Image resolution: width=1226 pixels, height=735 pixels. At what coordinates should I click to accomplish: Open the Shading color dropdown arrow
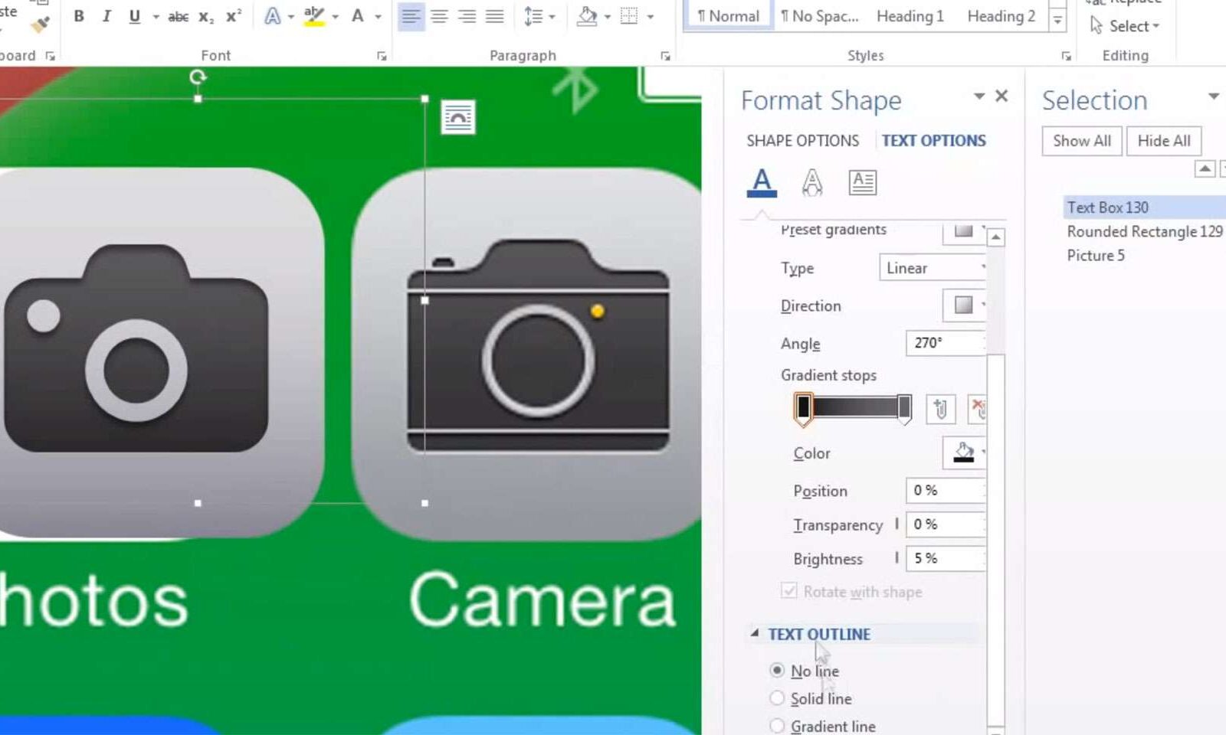pyautogui.click(x=608, y=17)
